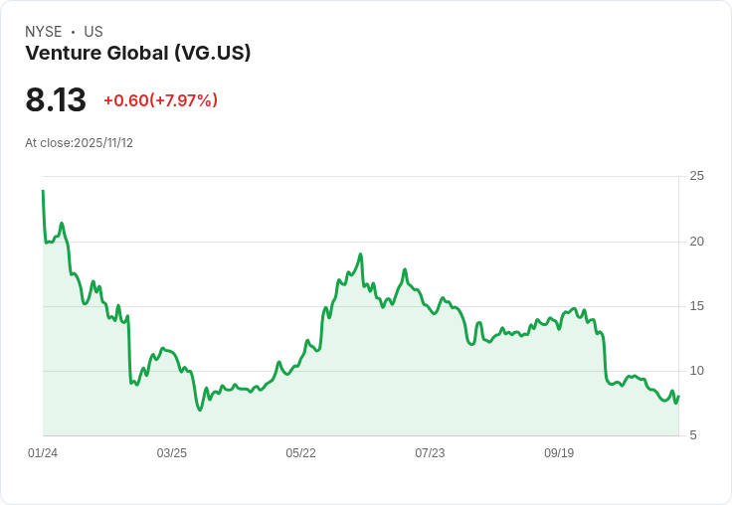Select the 01/24 date on the x-axis
The image size is (732, 505).
(43, 453)
